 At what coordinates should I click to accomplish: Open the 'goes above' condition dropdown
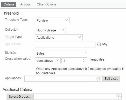48,61
